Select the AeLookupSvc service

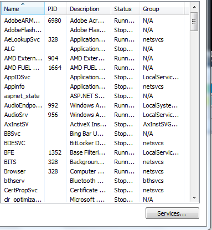click(x=22, y=39)
